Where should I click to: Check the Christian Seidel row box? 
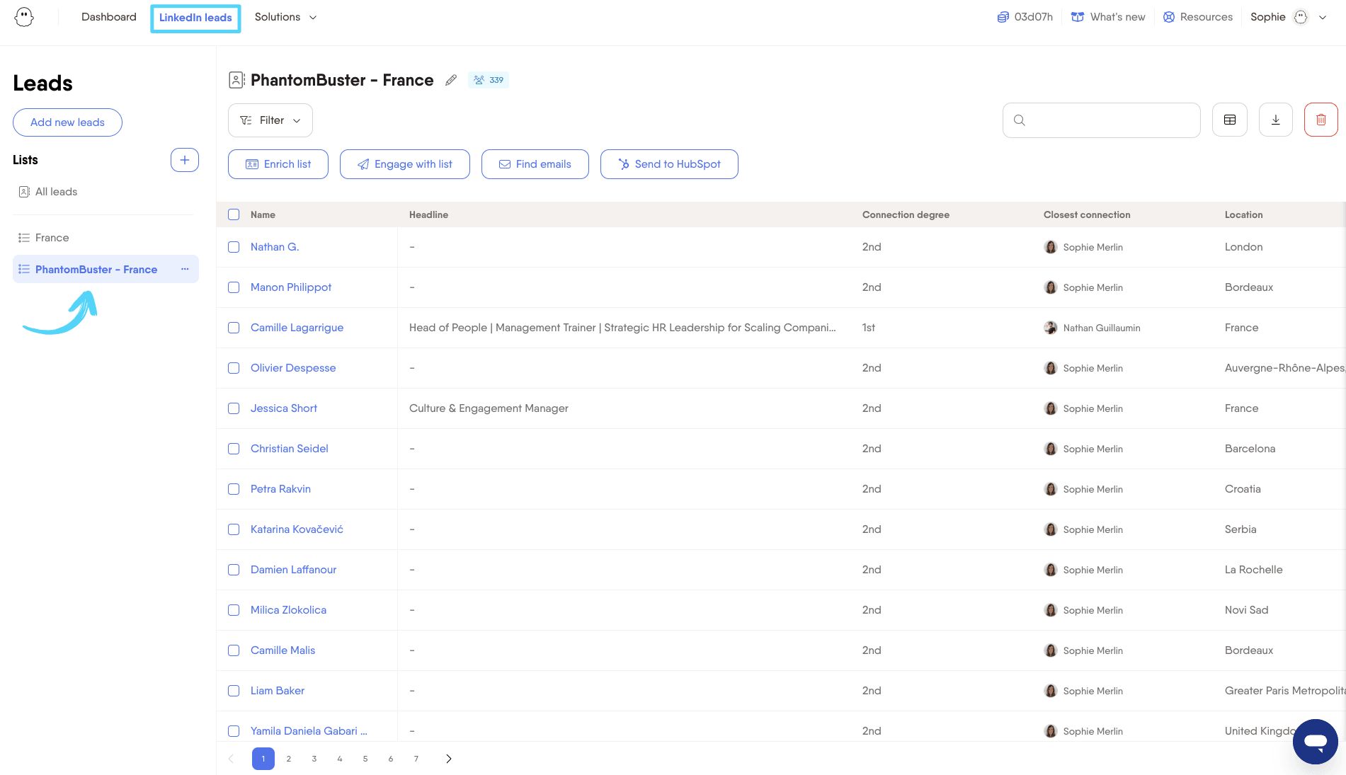tap(234, 449)
